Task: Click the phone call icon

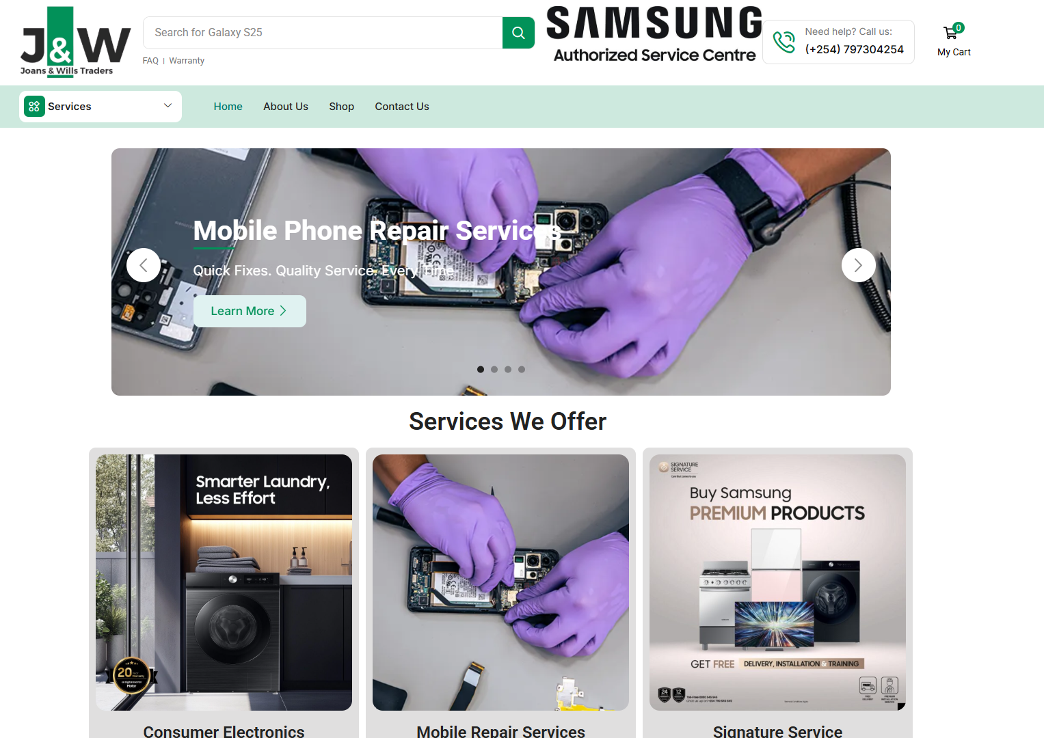Action: pyautogui.click(x=784, y=42)
